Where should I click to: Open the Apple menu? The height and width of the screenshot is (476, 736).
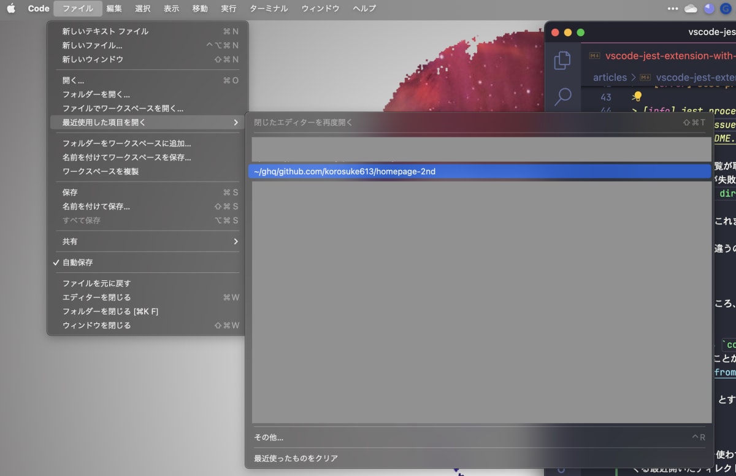[11, 9]
